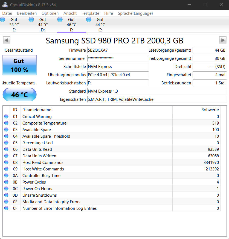Click the Betriebsstunden value 1 Std.
This screenshot has height=239, width=229.
[210, 83]
